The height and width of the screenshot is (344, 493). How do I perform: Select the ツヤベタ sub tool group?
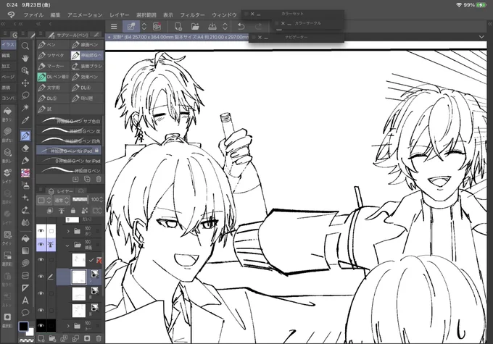(52, 56)
